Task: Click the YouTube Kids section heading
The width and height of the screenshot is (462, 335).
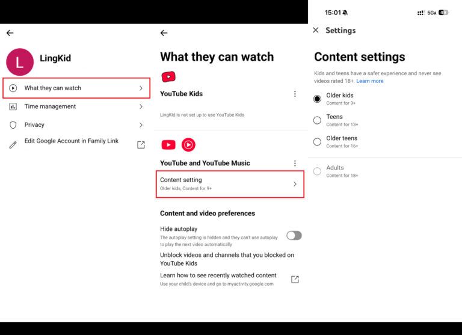Action: pyautogui.click(x=181, y=94)
